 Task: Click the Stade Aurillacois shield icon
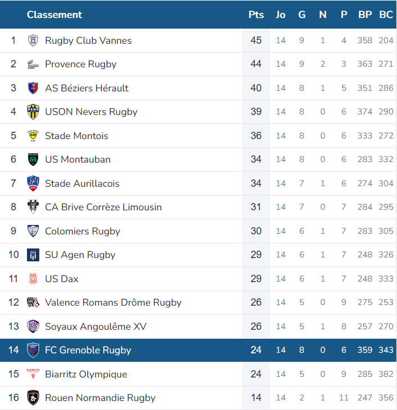(33, 183)
